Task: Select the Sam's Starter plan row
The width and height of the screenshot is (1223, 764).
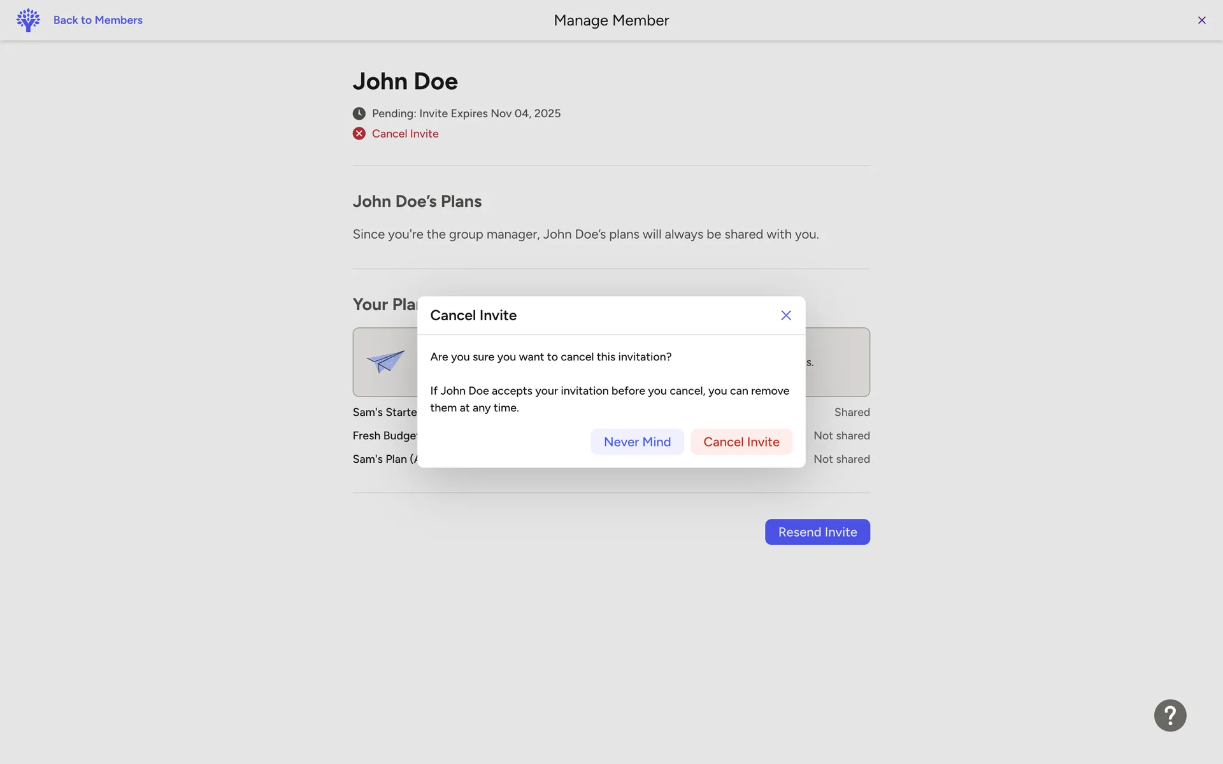Action: [385, 412]
